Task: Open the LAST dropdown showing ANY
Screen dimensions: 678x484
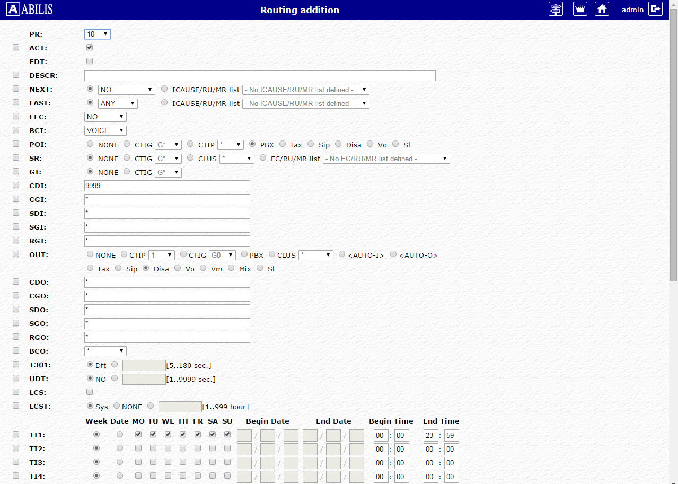Action: coord(118,103)
